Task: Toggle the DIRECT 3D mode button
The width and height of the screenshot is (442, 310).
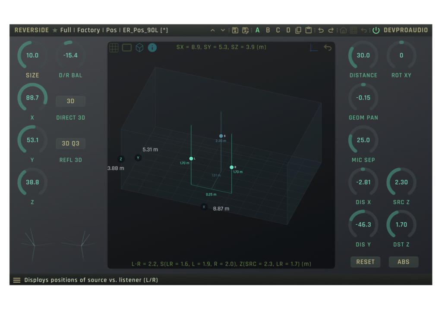Action: tap(70, 101)
